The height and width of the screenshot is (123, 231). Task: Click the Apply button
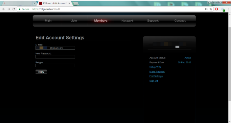[x=41, y=72]
